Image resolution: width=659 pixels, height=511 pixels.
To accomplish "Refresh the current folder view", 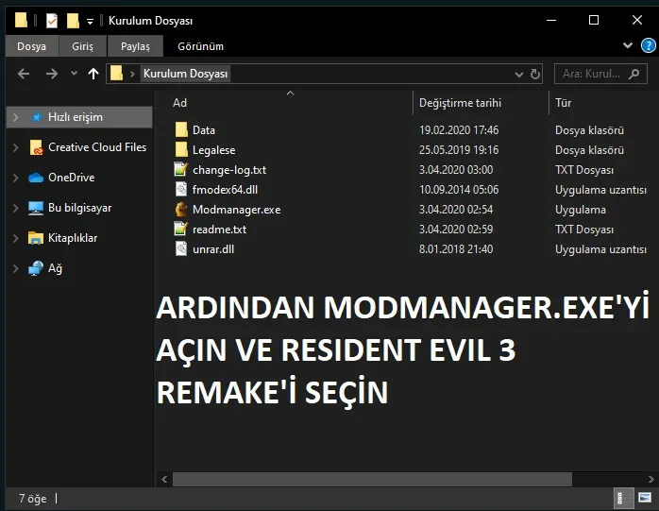I will (535, 74).
